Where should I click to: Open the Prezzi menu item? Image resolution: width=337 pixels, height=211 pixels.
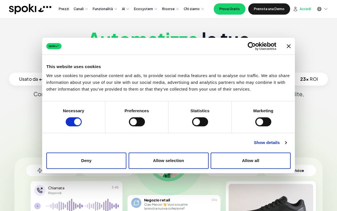pos(64,9)
